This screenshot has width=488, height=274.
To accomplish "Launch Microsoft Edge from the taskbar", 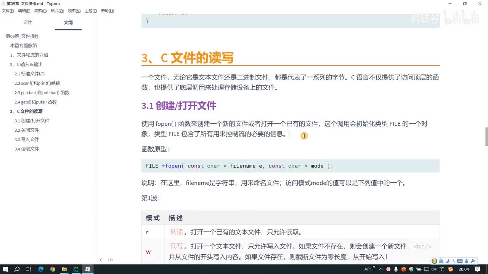I will click(x=41, y=269).
